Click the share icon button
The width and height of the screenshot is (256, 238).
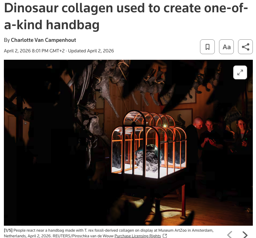pos(245,47)
